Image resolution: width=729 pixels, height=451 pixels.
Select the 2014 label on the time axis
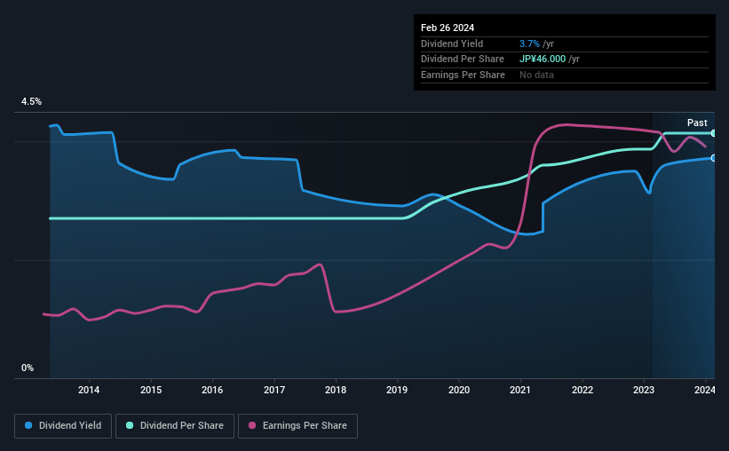tap(88, 390)
